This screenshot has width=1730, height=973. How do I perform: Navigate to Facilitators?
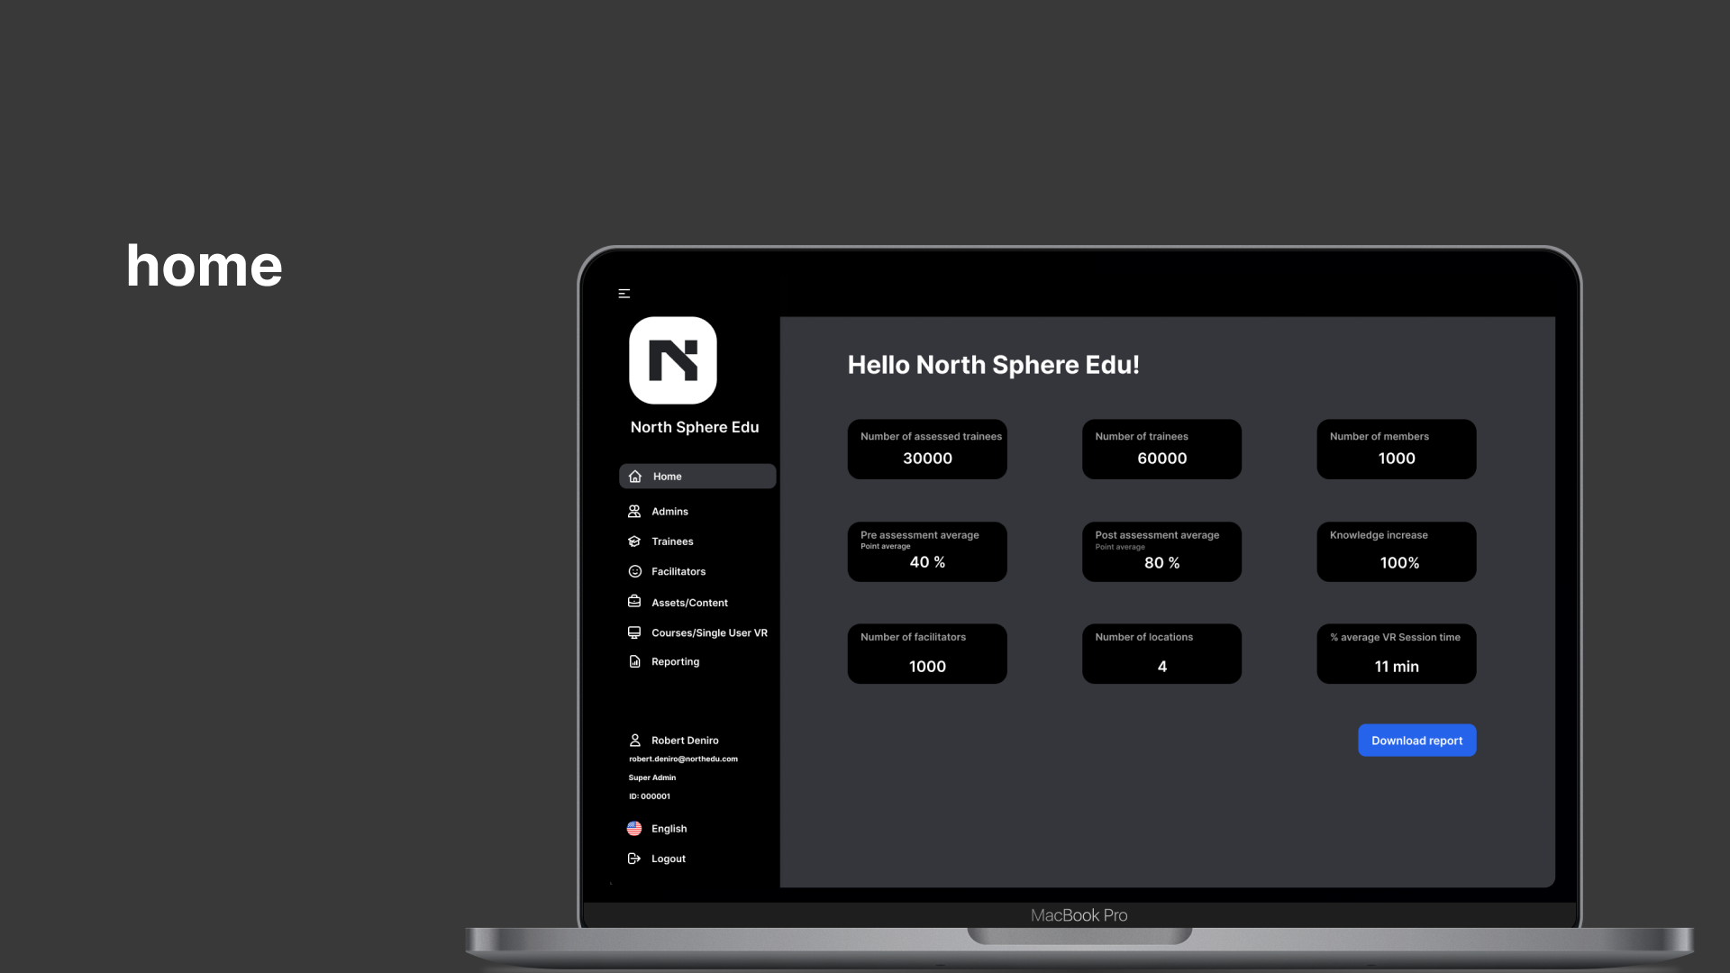678,572
